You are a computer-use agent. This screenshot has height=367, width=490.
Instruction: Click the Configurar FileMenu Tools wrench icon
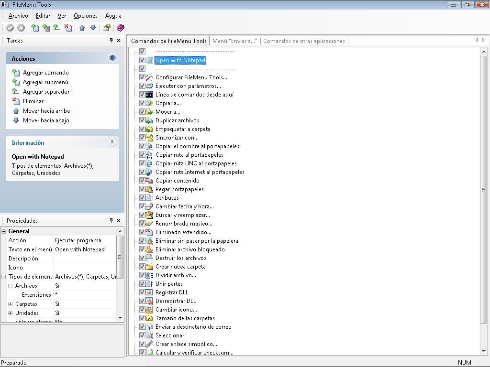click(149, 77)
